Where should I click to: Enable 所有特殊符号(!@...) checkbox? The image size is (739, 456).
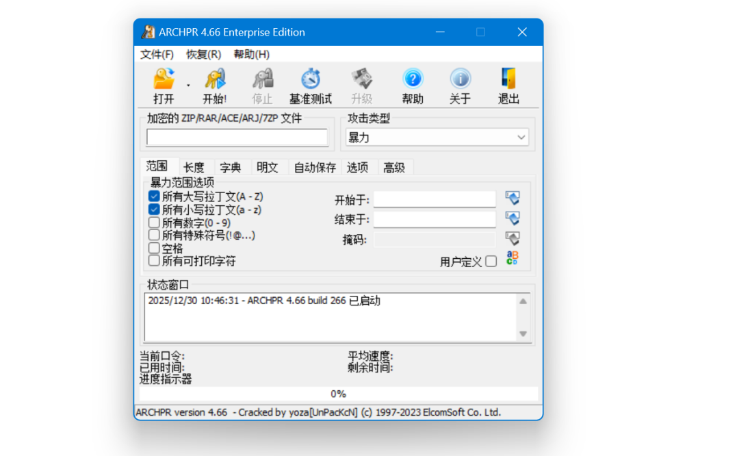[154, 235]
